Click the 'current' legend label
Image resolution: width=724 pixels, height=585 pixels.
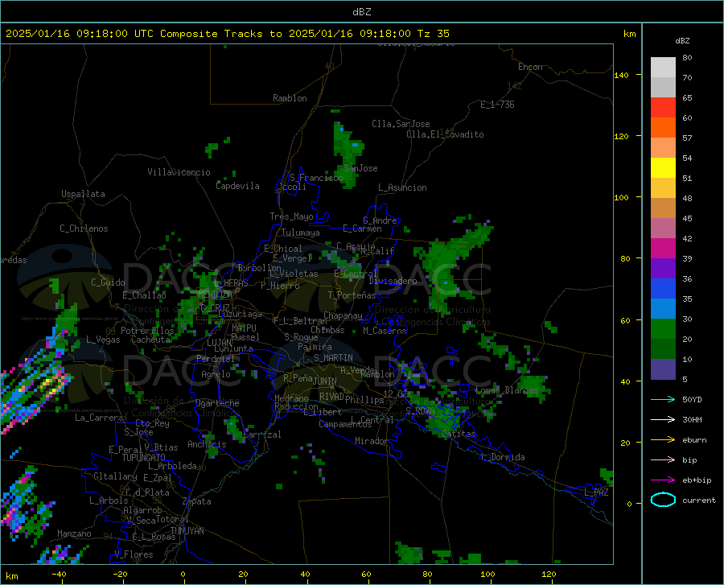click(698, 500)
